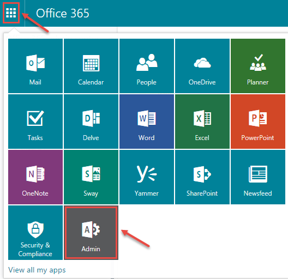Open the Mail app tile
Viewport: 288px width, 279px height.
tap(35, 66)
